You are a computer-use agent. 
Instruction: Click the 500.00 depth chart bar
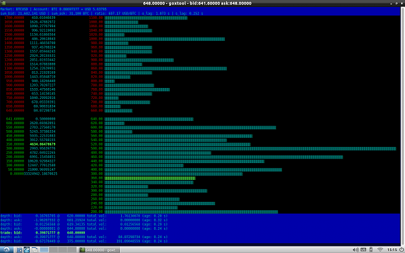(x=250, y=149)
